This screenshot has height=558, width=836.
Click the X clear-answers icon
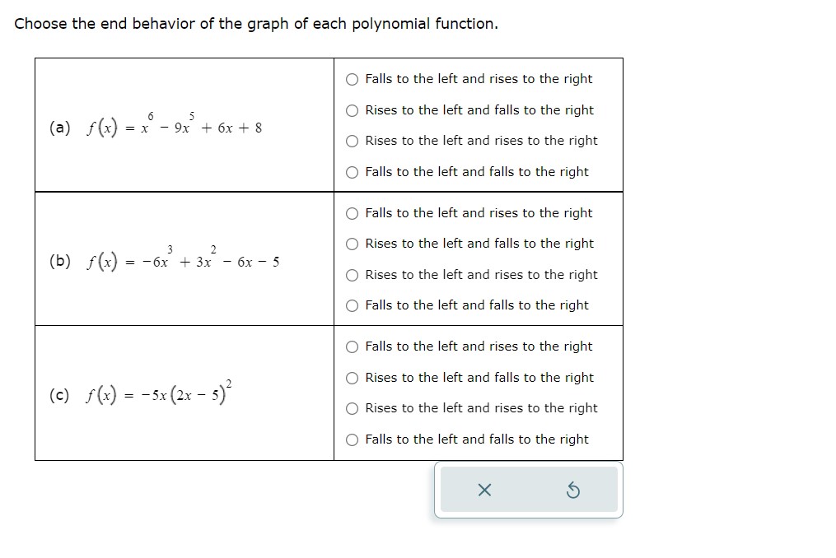coord(483,491)
